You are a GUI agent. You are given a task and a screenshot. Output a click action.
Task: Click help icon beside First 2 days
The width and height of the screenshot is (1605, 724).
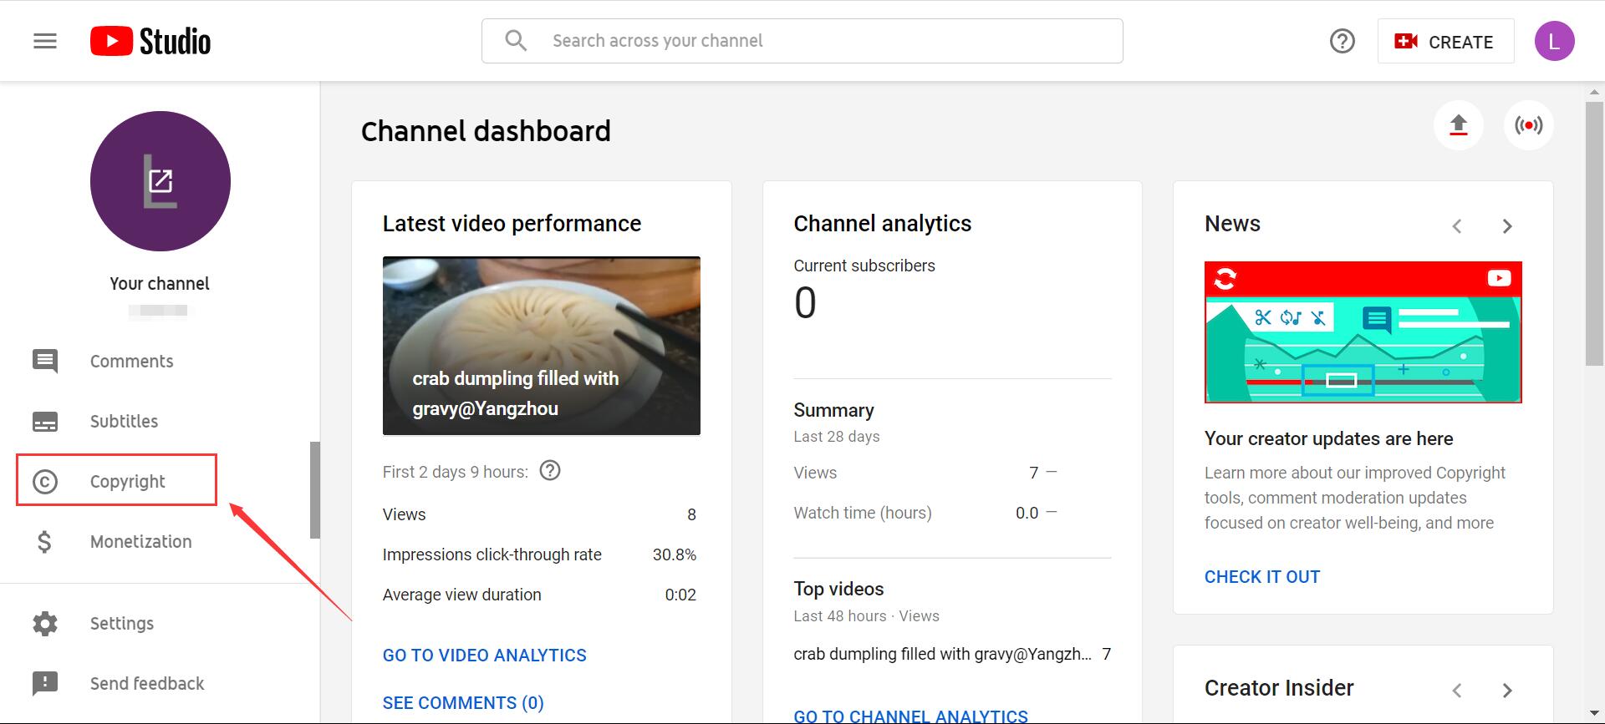point(549,471)
